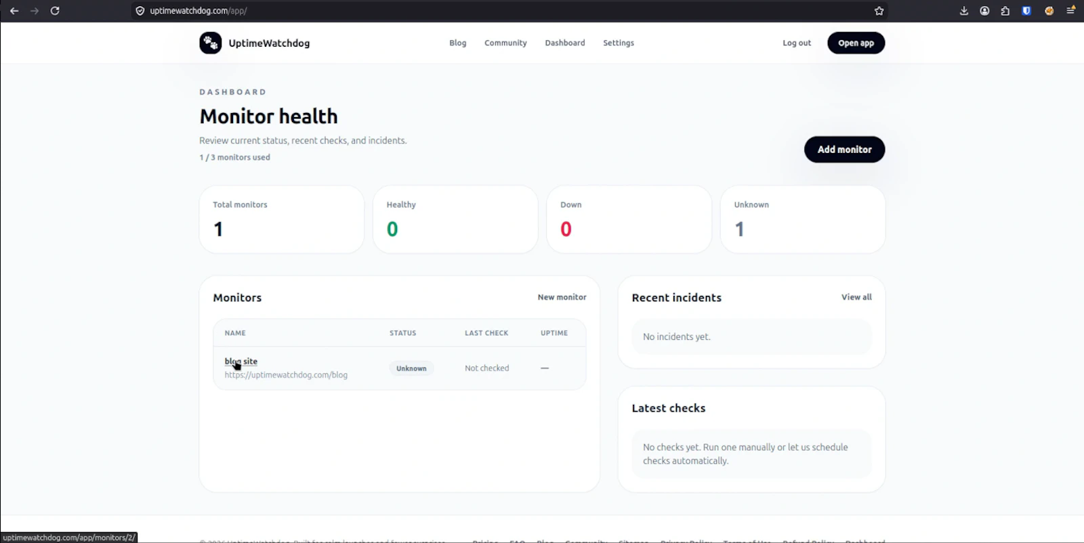This screenshot has width=1084, height=543.
Task: Bookmark this page with the star icon
Action: [x=879, y=11]
